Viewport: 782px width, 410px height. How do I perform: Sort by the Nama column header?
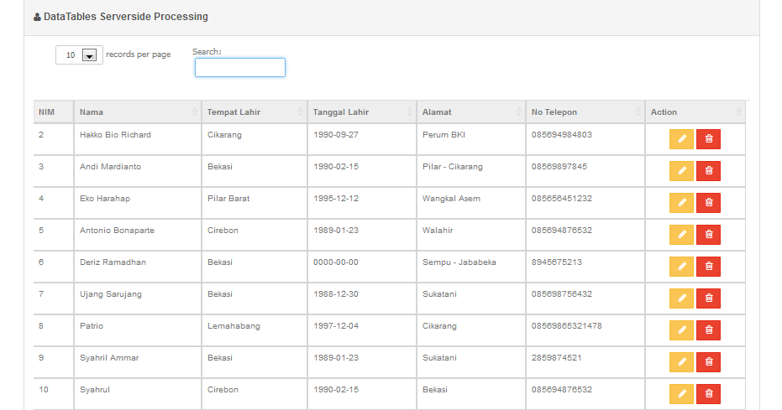click(138, 112)
